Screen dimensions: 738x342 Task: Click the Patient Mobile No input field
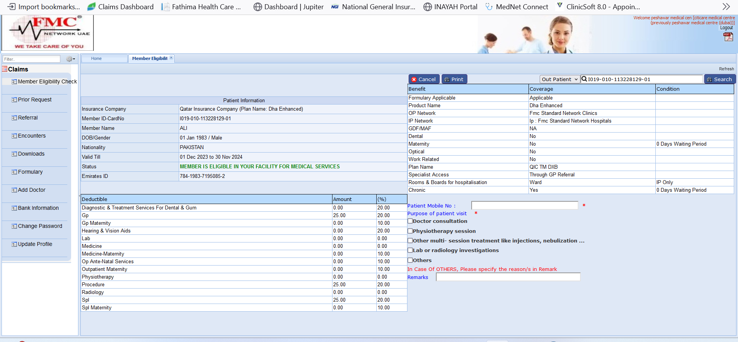pos(524,206)
